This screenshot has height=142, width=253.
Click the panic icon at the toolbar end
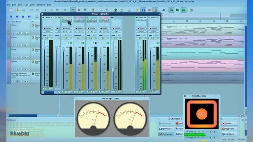[x=191, y=10]
